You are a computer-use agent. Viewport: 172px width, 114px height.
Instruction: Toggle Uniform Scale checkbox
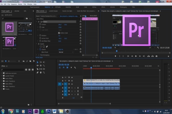(59, 33)
